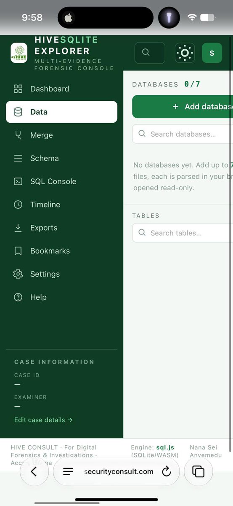Click the Hive Consult logo

coord(19,53)
